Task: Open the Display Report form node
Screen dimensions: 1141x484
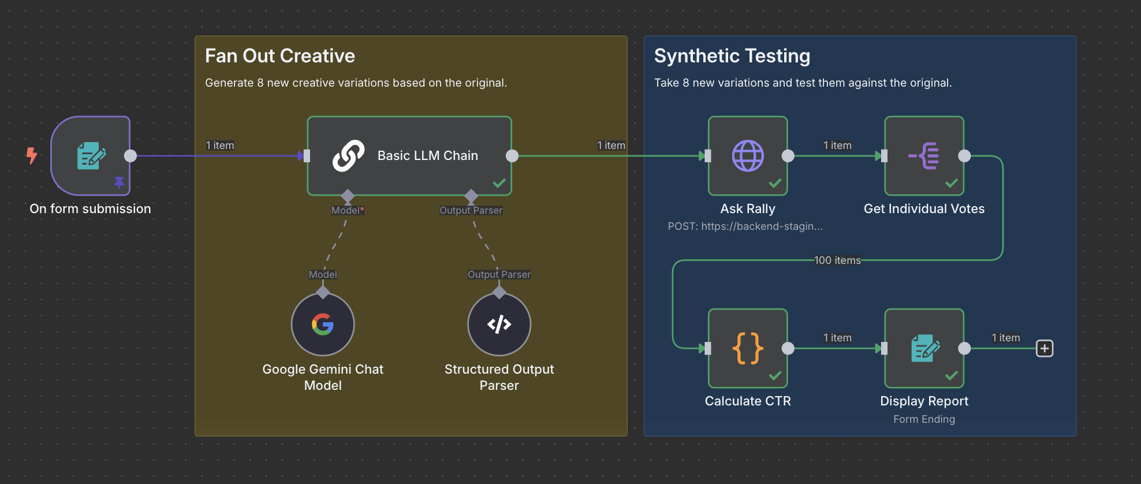Action: 924,348
